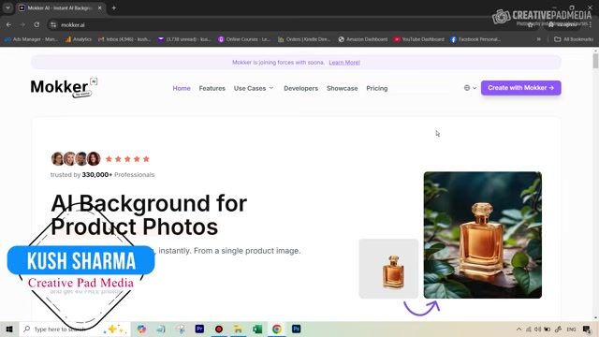The width and height of the screenshot is (599, 337).
Task: Click the perfume with leaves image
Action: pyautogui.click(x=483, y=235)
